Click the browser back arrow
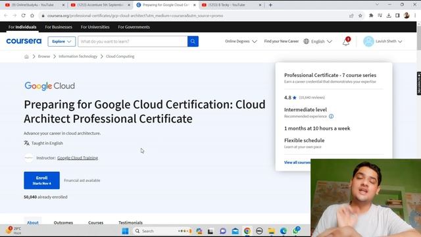Image resolution: width=421 pixels, height=237 pixels. point(6,16)
